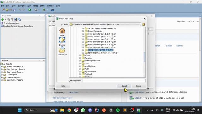Screen dimensions: 202x114
Task: Open the Demos tab on Welcome Page
Action: pyautogui.click(x=180, y=46)
